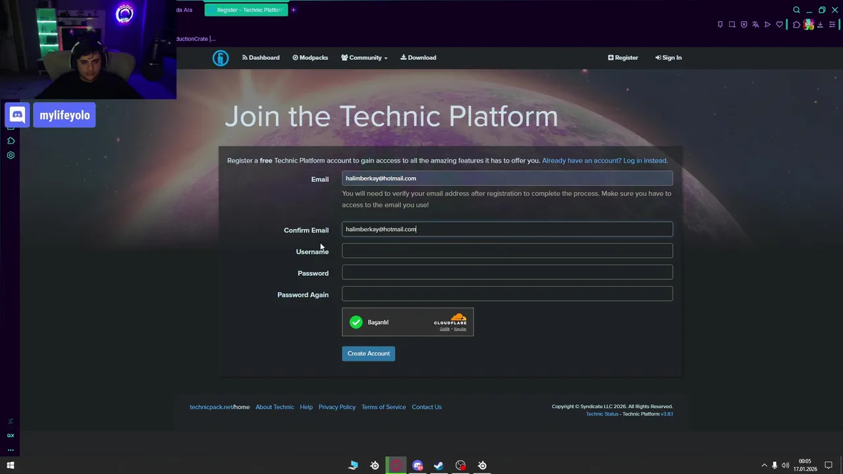Click the Cloudflare Koşullar link
This screenshot has width=843, height=474.
click(x=460, y=329)
